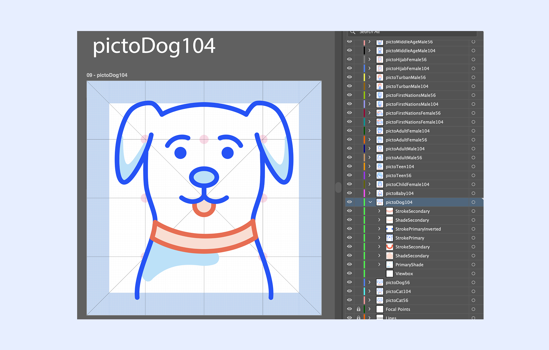Select the pictoAdultMale104 layer name
This screenshot has width=549, height=350.
(405, 149)
